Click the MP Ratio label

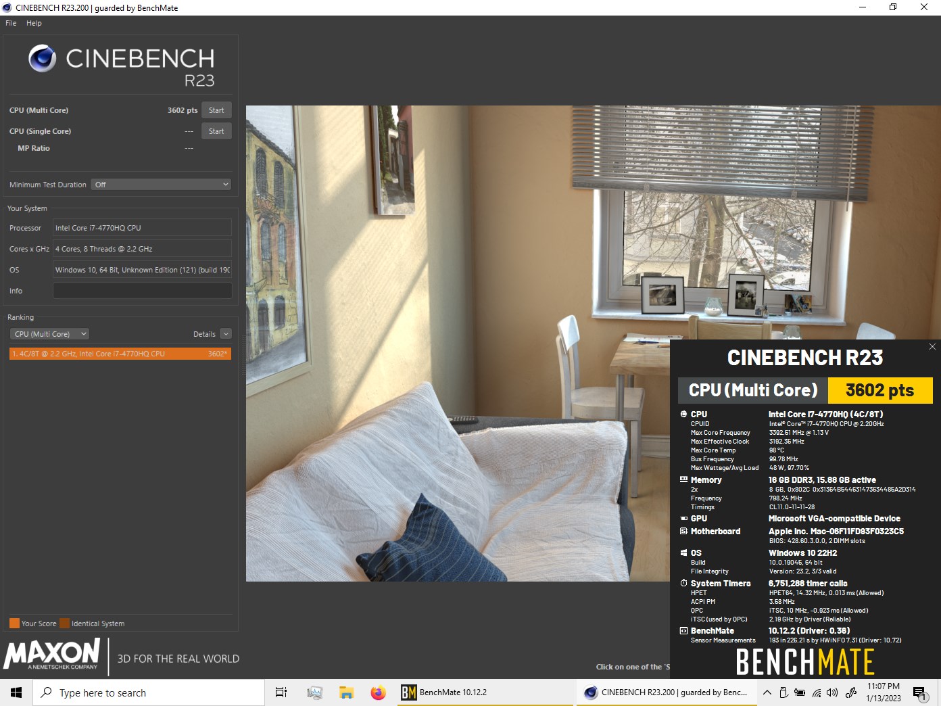tap(34, 148)
